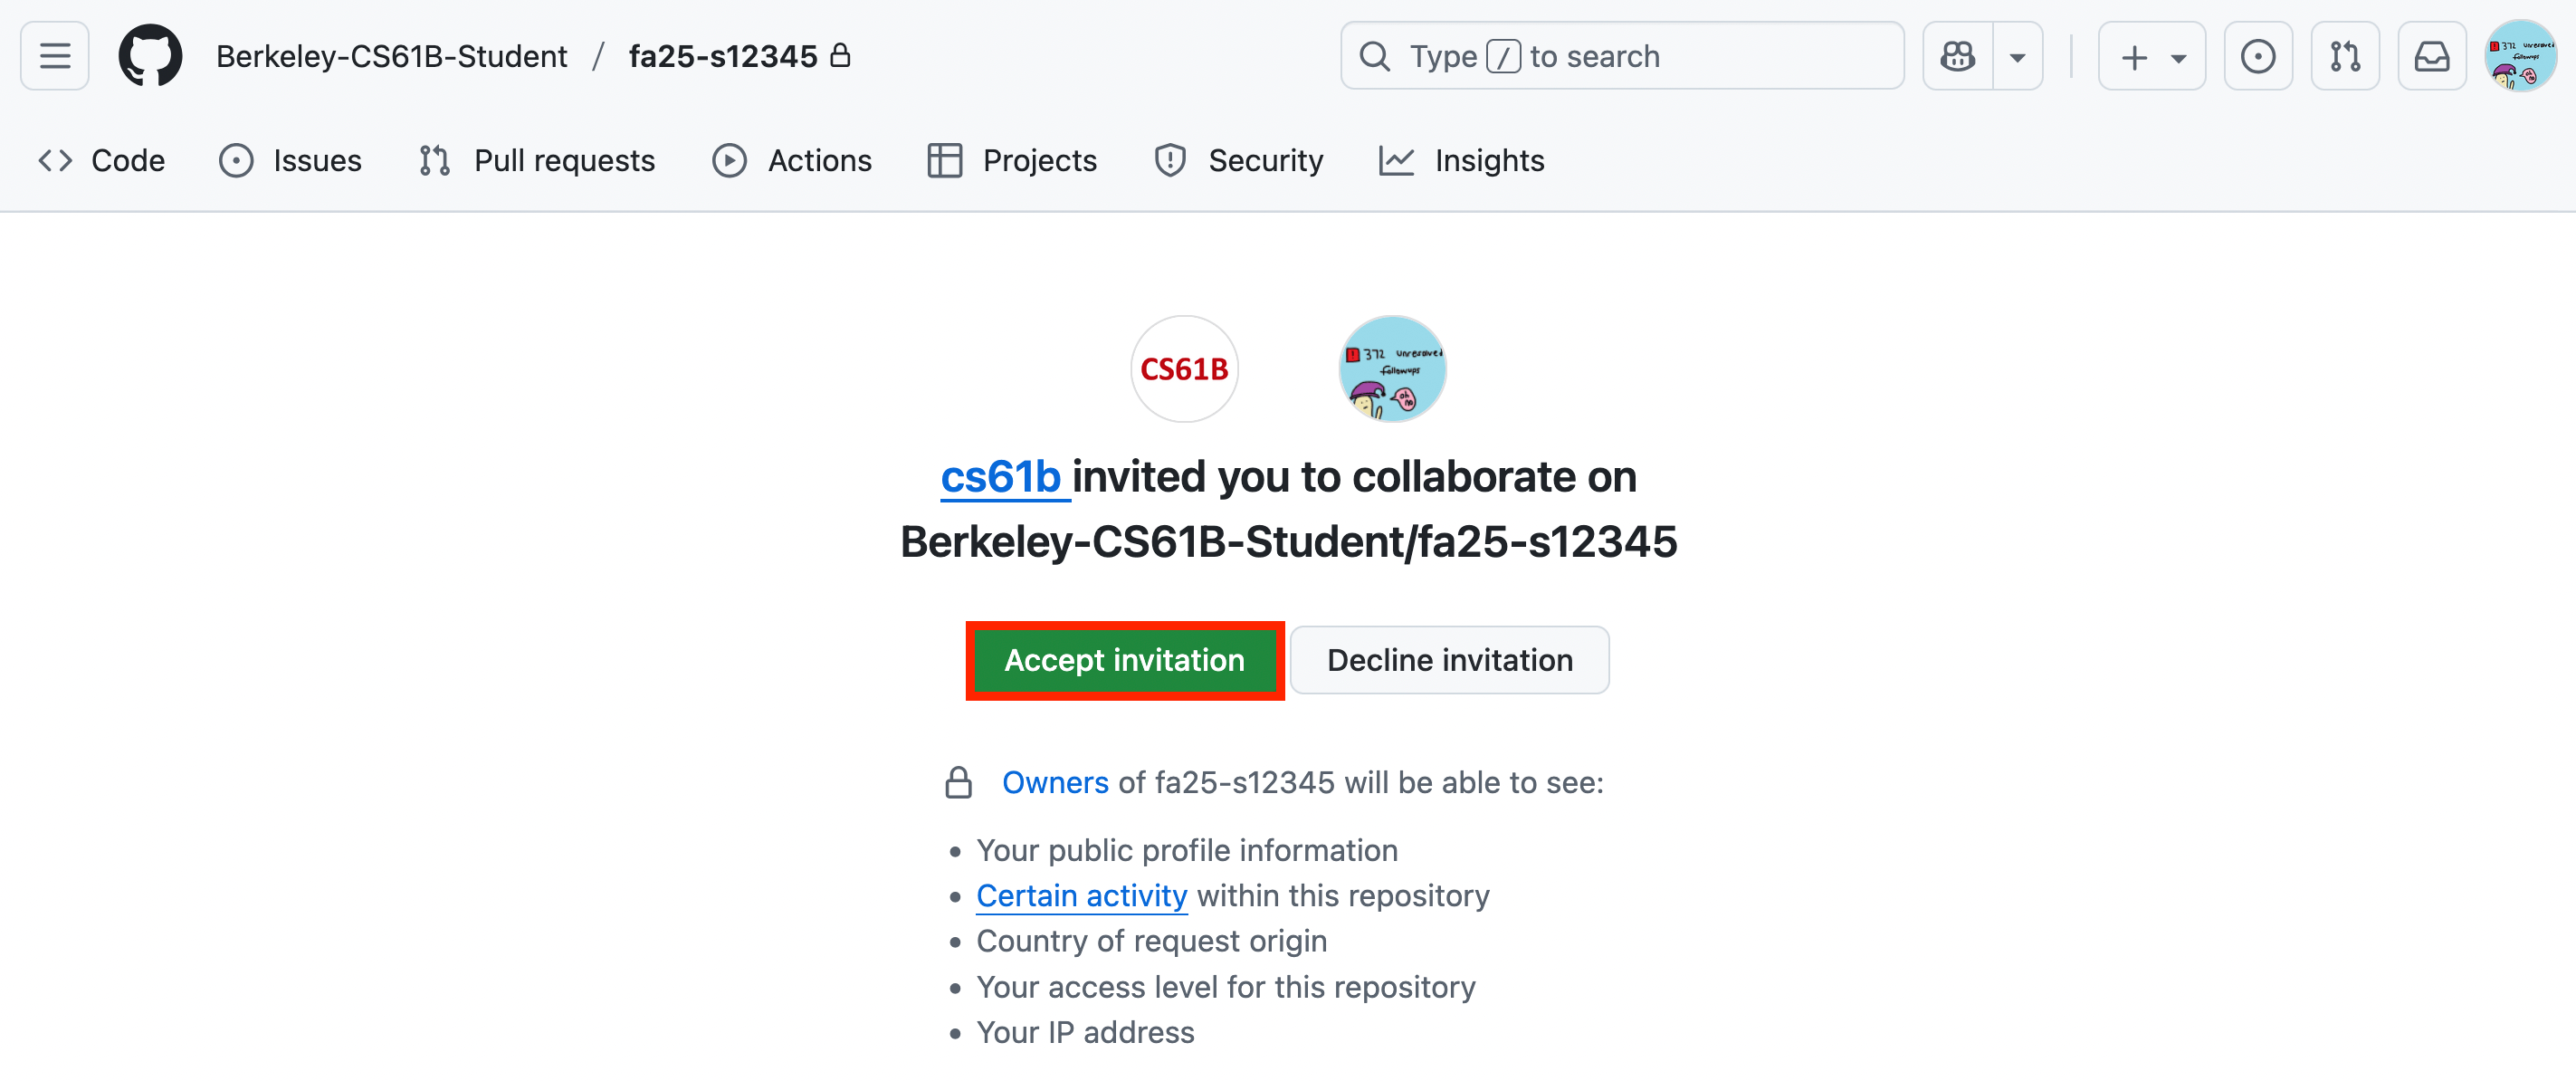This screenshot has width=2576, height=1081.
Task: Accept the repository invitation
Action: click(x=1124, y=660)
